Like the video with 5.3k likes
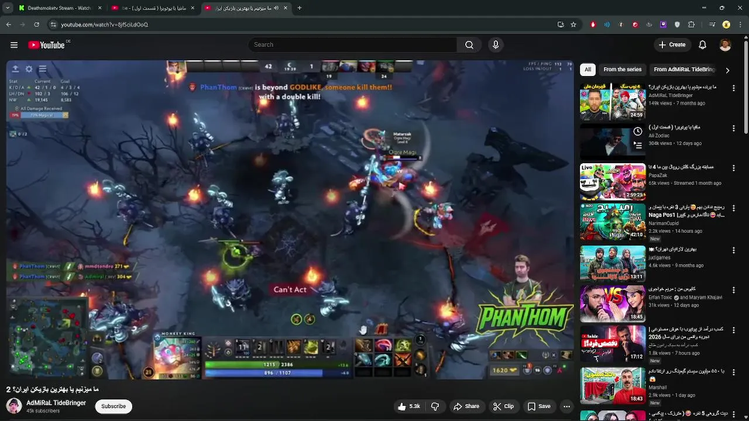This screenshot has height=421, width=749. click(x=409, y=406)
